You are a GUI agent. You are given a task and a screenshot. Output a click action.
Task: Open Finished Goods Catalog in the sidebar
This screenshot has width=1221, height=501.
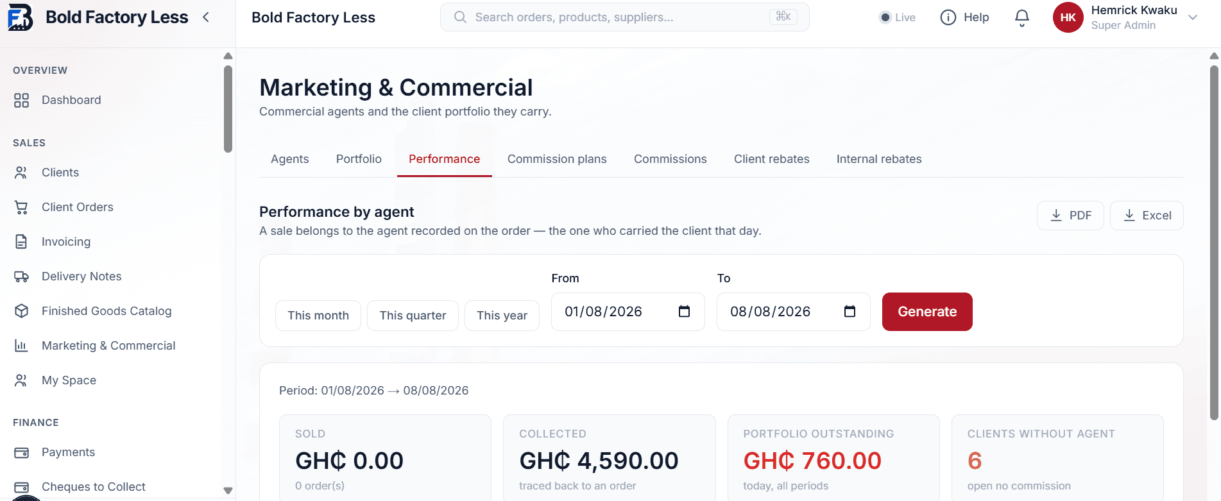click(107, 311)
